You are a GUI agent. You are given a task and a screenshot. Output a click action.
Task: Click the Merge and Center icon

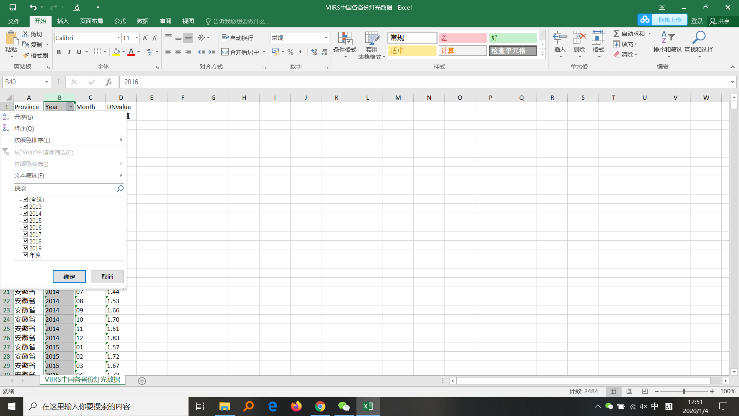click(x=225, y=52)
